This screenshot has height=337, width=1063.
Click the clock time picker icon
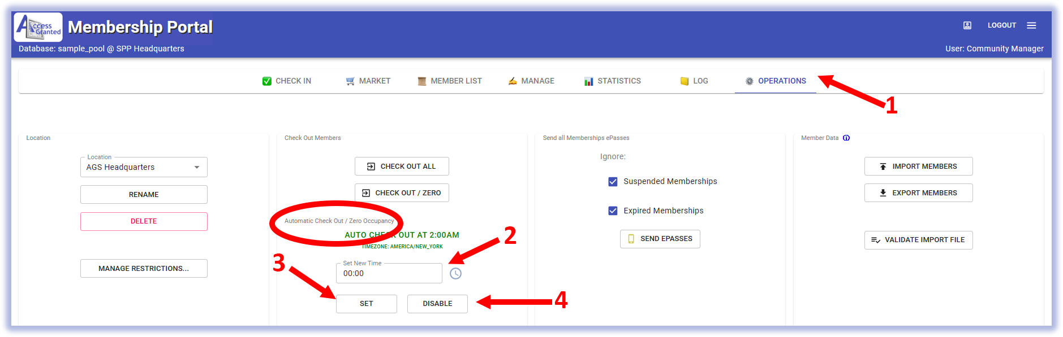point(455,274)
